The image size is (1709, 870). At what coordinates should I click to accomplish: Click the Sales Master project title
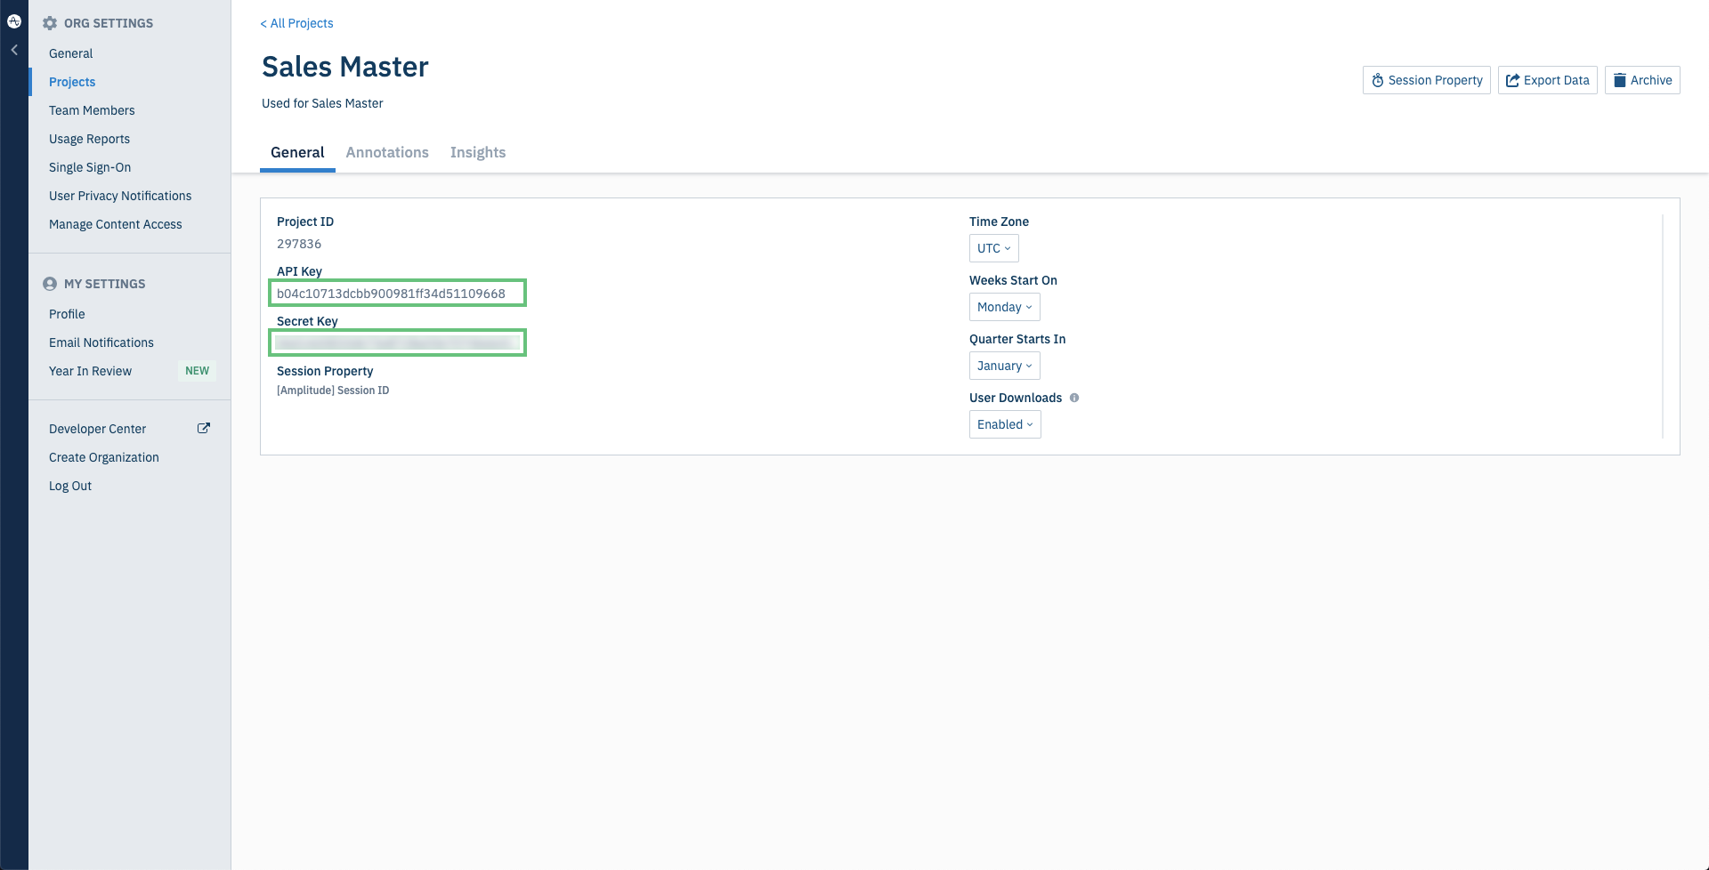(x=345, y=67)
